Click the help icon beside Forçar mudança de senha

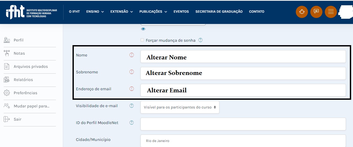click(x=200, y=40)
